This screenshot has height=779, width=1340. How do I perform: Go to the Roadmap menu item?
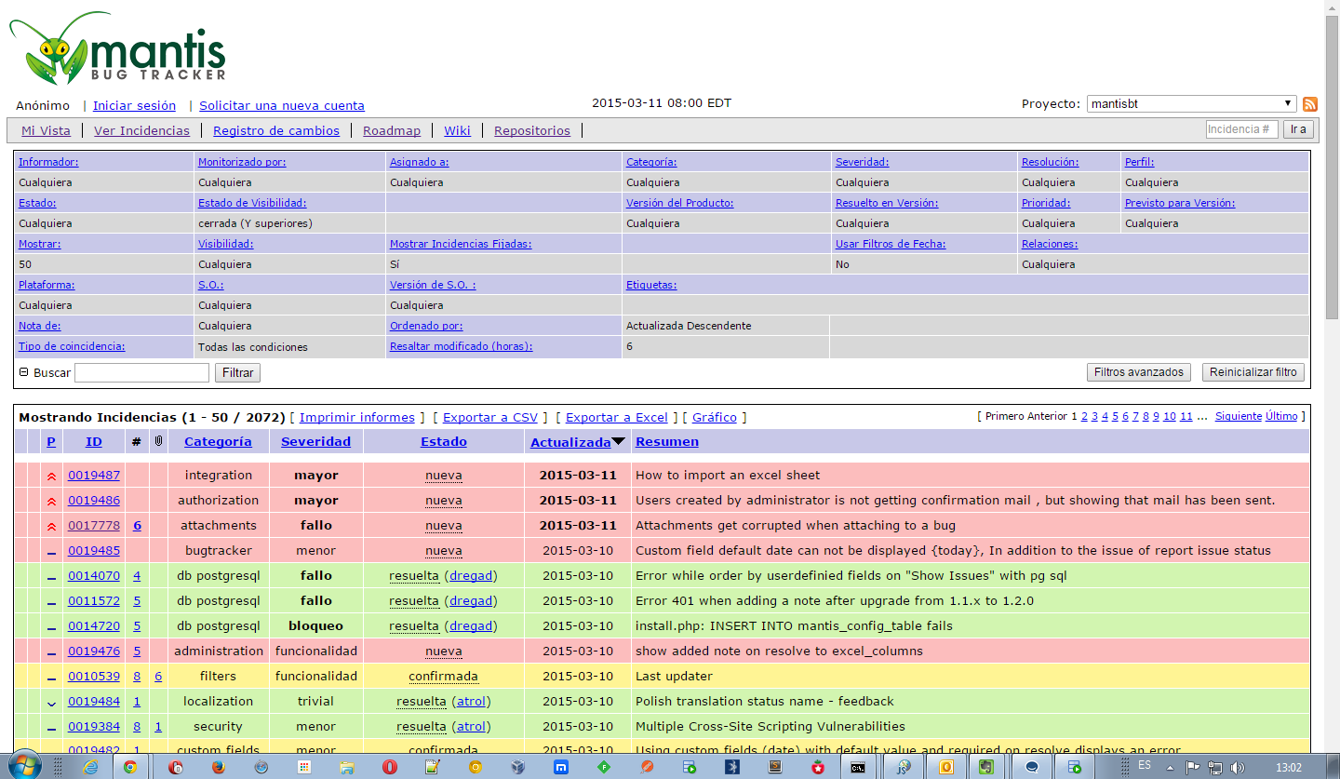pyautogui.click(x=391, y=131)
